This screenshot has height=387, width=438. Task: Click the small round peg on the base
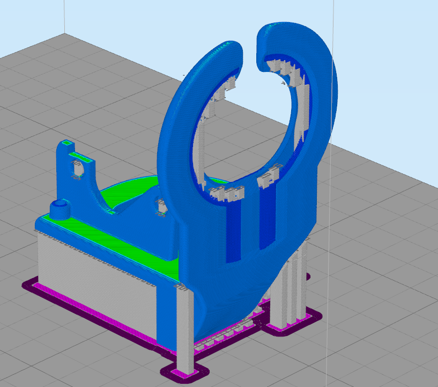coord(60,210)
